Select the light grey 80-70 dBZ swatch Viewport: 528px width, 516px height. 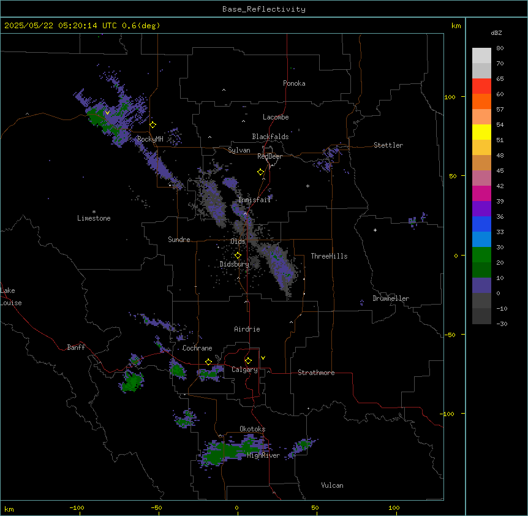tap(481, 56)
